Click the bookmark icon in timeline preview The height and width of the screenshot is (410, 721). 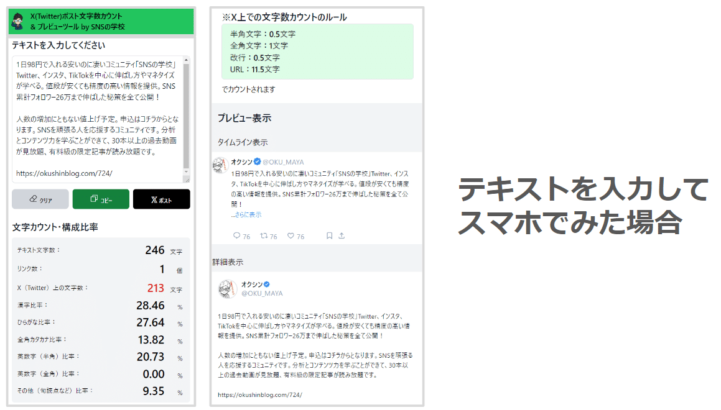[329, 235]
